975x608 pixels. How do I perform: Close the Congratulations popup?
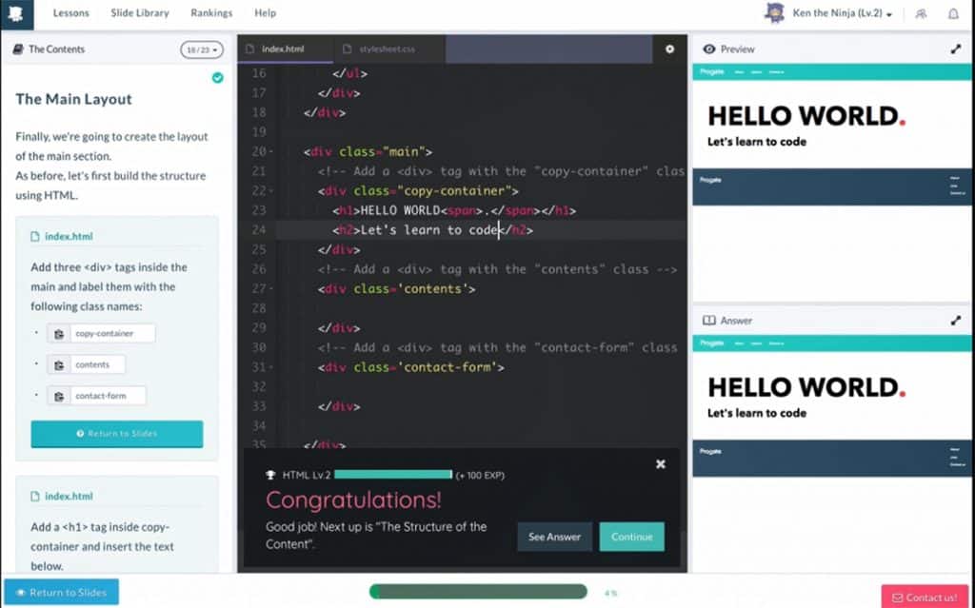point(661,464)
